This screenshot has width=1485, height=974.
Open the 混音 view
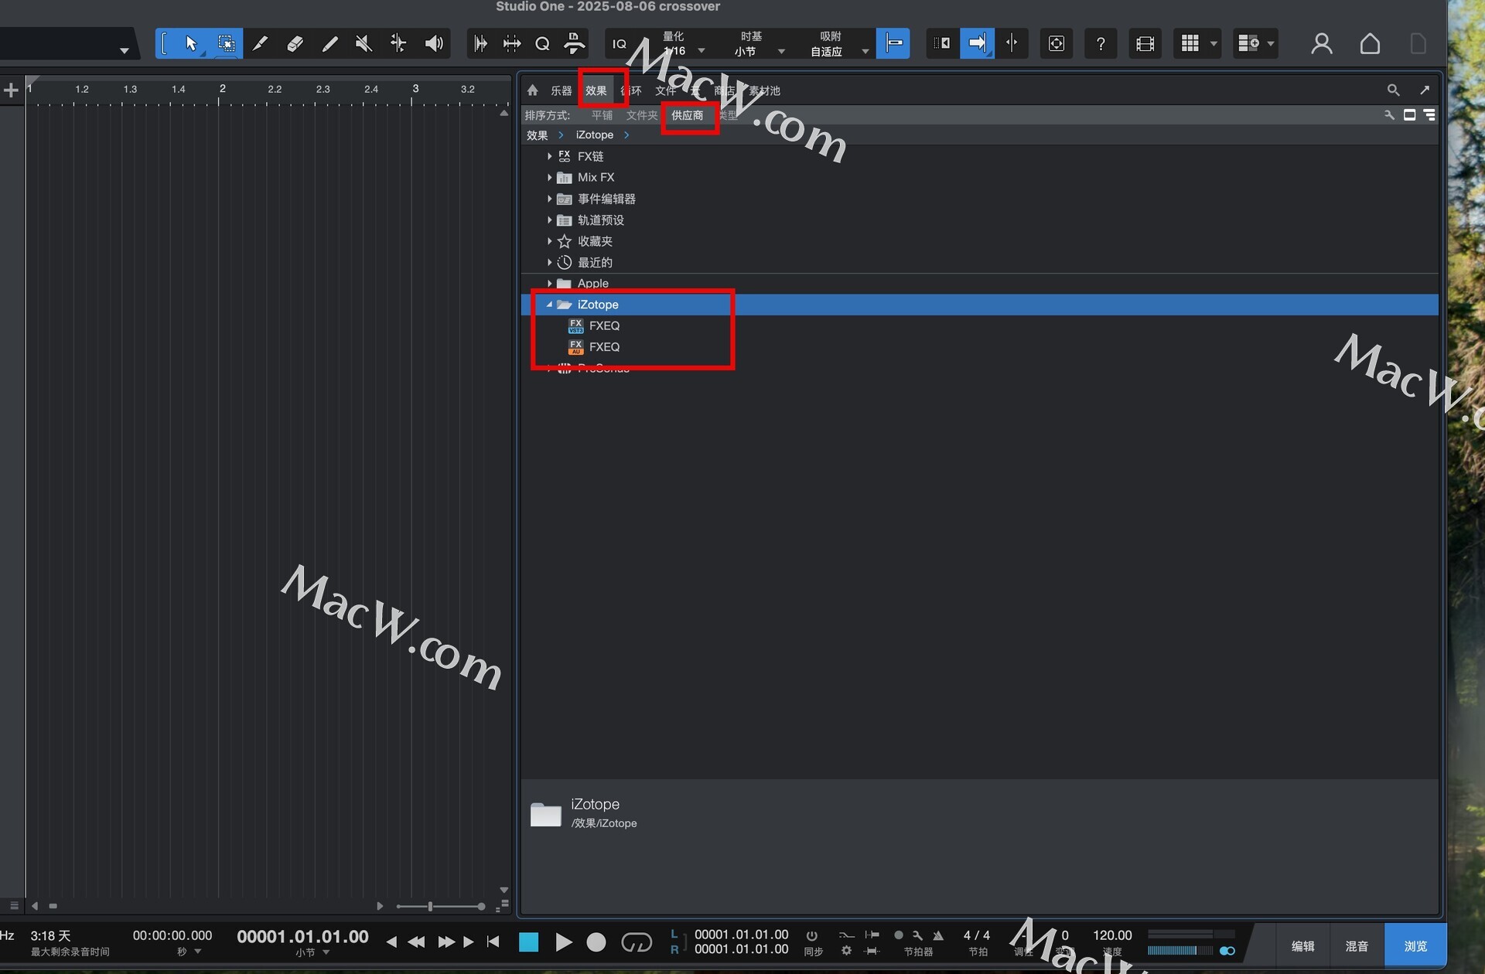point(1357,946)
